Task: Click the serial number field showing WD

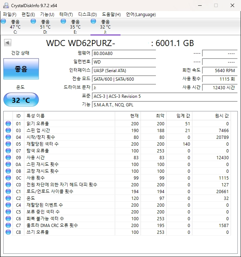Action: (x=124, y=62)
